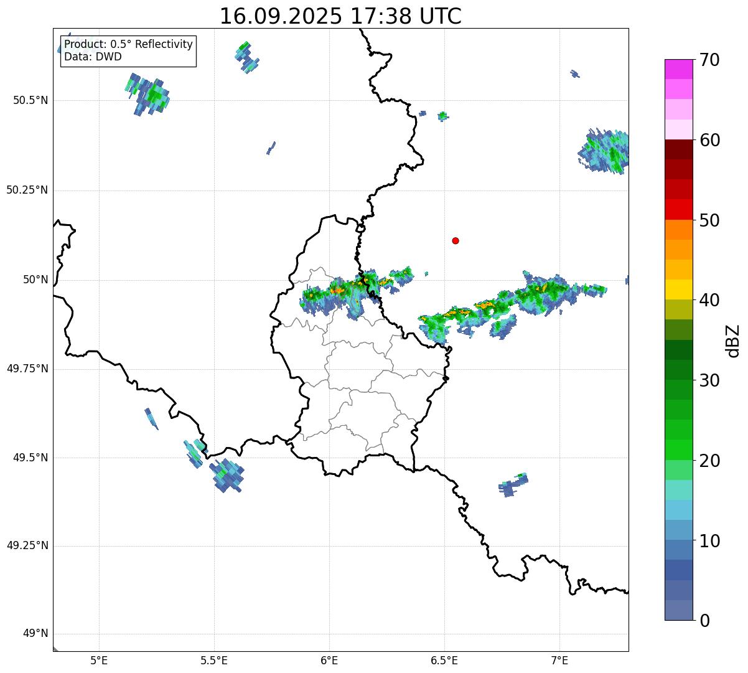This screenshot has width=748, height=673.
Task: Click the radar echo cluster near 50.5°N, 5.2°E
Action: [x=148, y=95]
